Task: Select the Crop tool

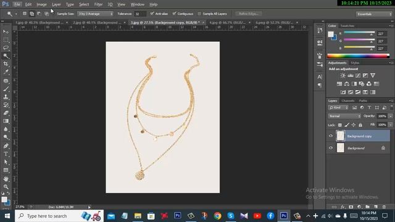Action: [6, 64]
